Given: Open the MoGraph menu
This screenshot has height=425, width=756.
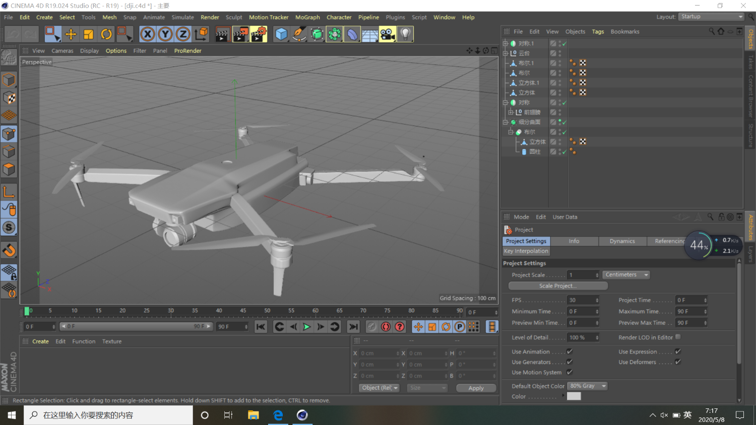Looking at the screenshot, I should [x=307, y=17].
